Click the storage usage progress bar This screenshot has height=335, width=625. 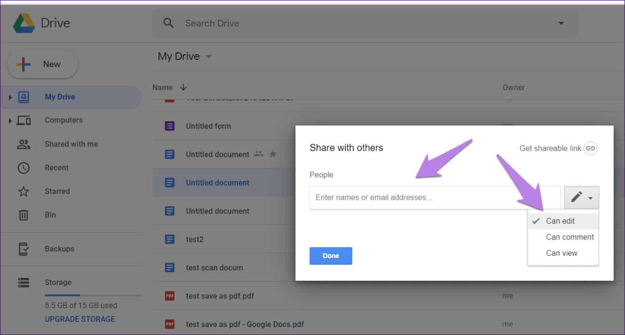pyautogui.click(x=93, y=296)
